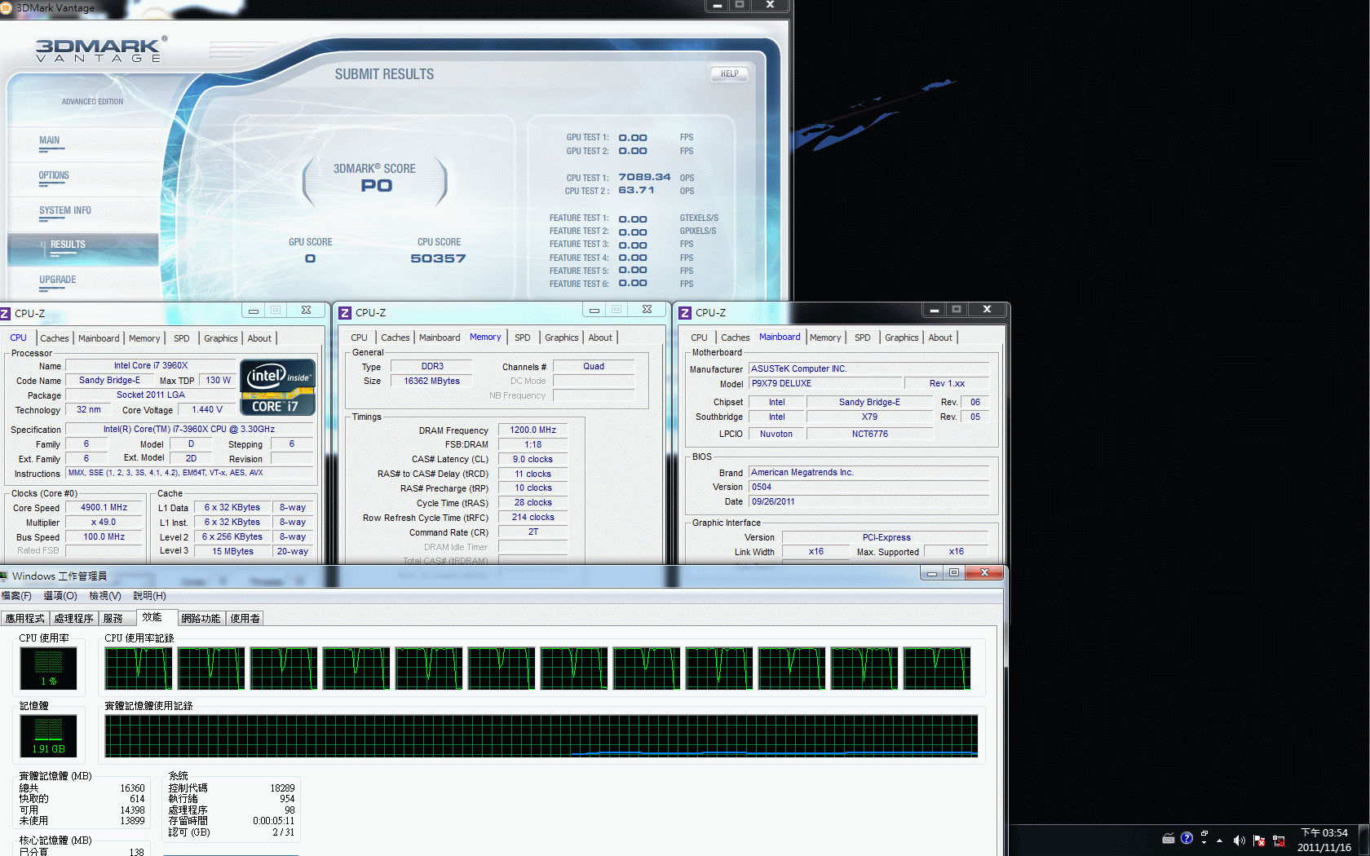Screen dimensions: 1370x856
Task: Click the physical memory usage history graph
Action: point(541,736)
